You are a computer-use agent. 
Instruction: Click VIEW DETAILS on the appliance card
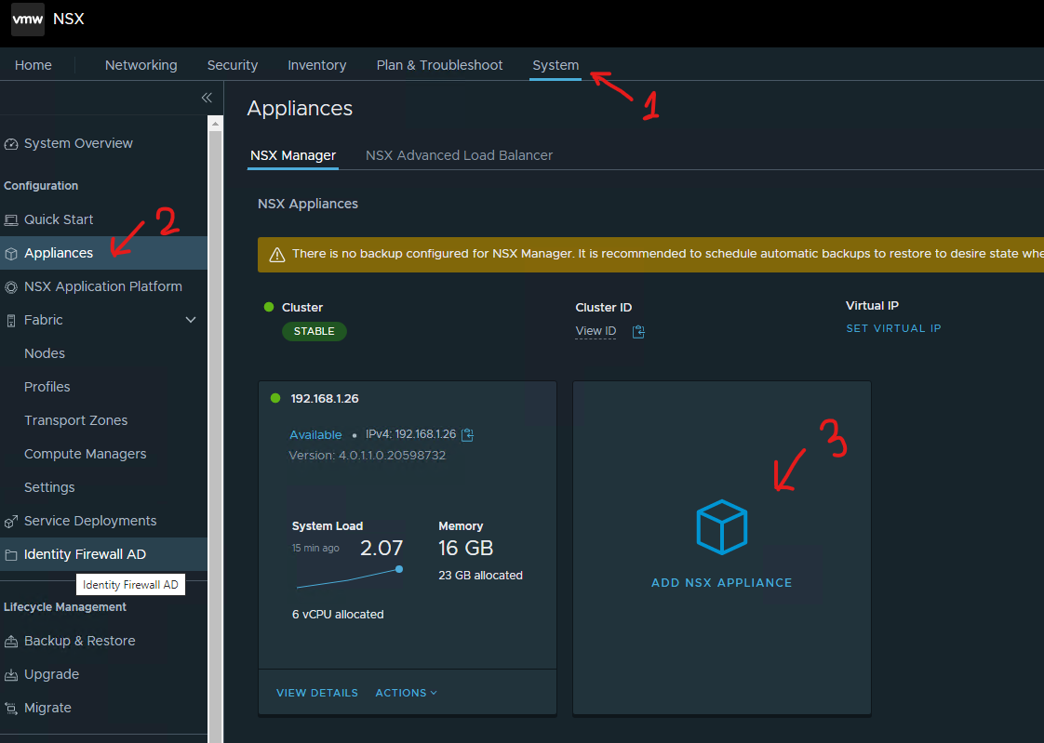316,693
